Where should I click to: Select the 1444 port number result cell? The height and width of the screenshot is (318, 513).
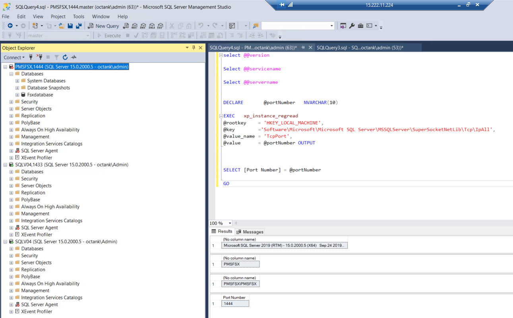click(235, 303)
